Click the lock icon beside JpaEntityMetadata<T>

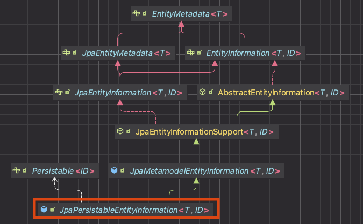[75, 53]
